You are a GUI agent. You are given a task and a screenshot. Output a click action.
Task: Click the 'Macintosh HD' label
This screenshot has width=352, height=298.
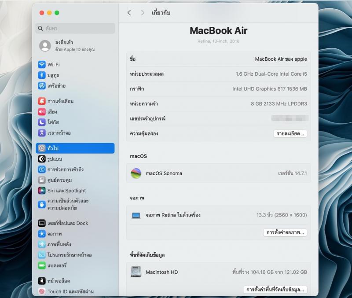pyautogui.click(x=162, y=272)
